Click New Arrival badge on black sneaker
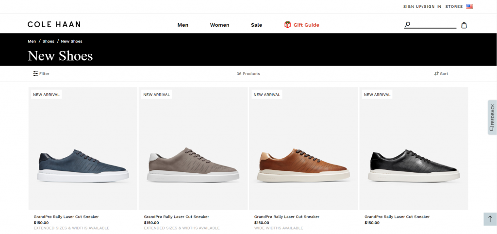Viewport: 497px width, 234px height. [377, 95]
